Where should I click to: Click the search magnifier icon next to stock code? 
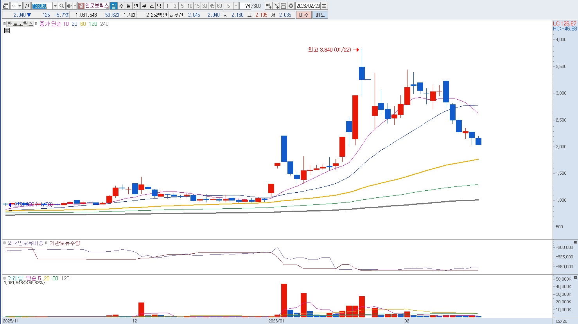click(x=62, y=6)
